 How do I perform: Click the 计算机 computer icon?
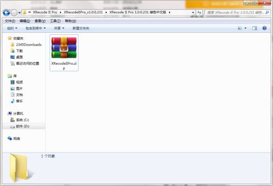[x=10, y=113]
